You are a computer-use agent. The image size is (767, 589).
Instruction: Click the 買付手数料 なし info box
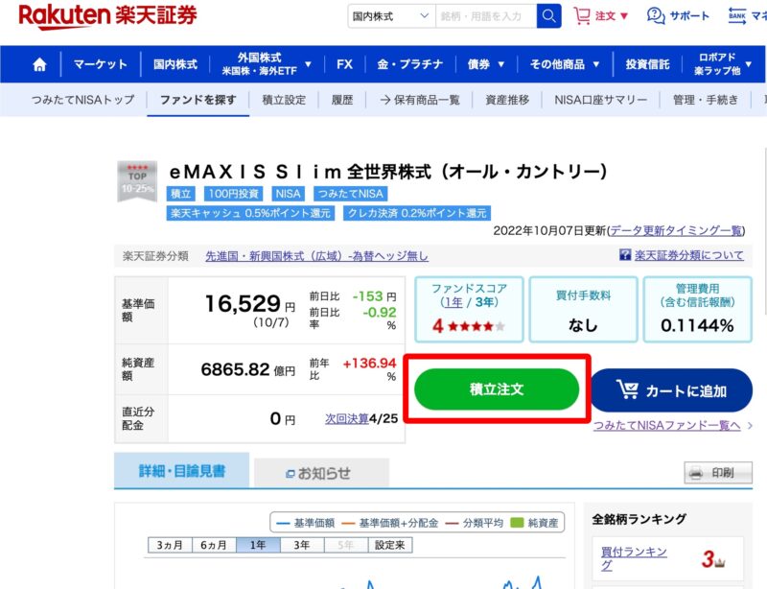pos(583,310)
